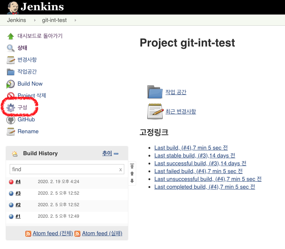The width and height of the screenshot is (285, 249).
Task: Expand the git-int-test breadcrumb arrow
Action: point(76,20)
